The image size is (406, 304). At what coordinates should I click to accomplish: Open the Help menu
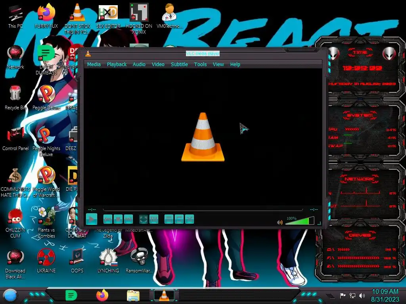click(x=235, y=65)
